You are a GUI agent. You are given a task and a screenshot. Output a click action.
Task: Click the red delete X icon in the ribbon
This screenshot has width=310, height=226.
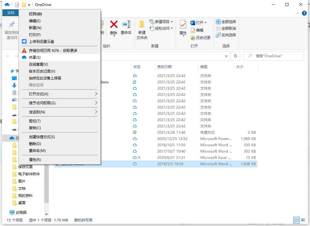pos(114,25)
